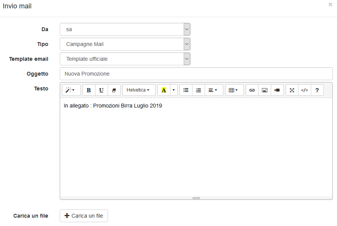Click the eraser remove font style icon
This screenshot has width=337, height=226.
coord(114,90)
